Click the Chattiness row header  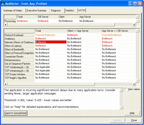click(x=19, y=39)
